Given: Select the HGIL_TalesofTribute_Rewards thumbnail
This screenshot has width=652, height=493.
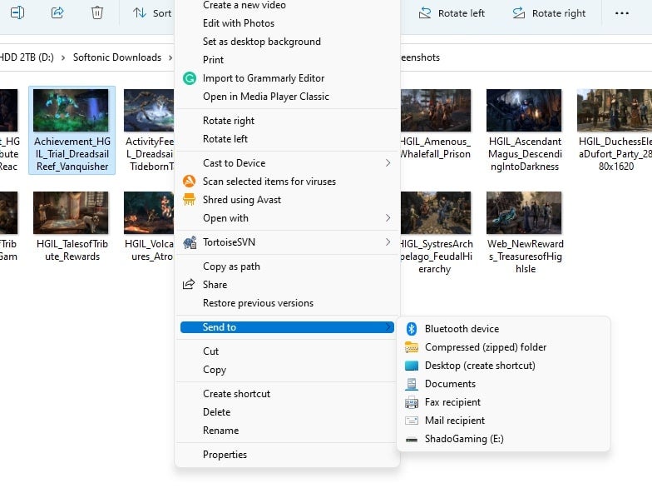Looking at the screenshot, I should [71, 212].
